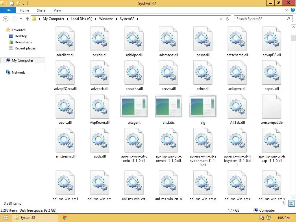
Task: Select adsmsext.dll in the file list
Action: [169, 39]
